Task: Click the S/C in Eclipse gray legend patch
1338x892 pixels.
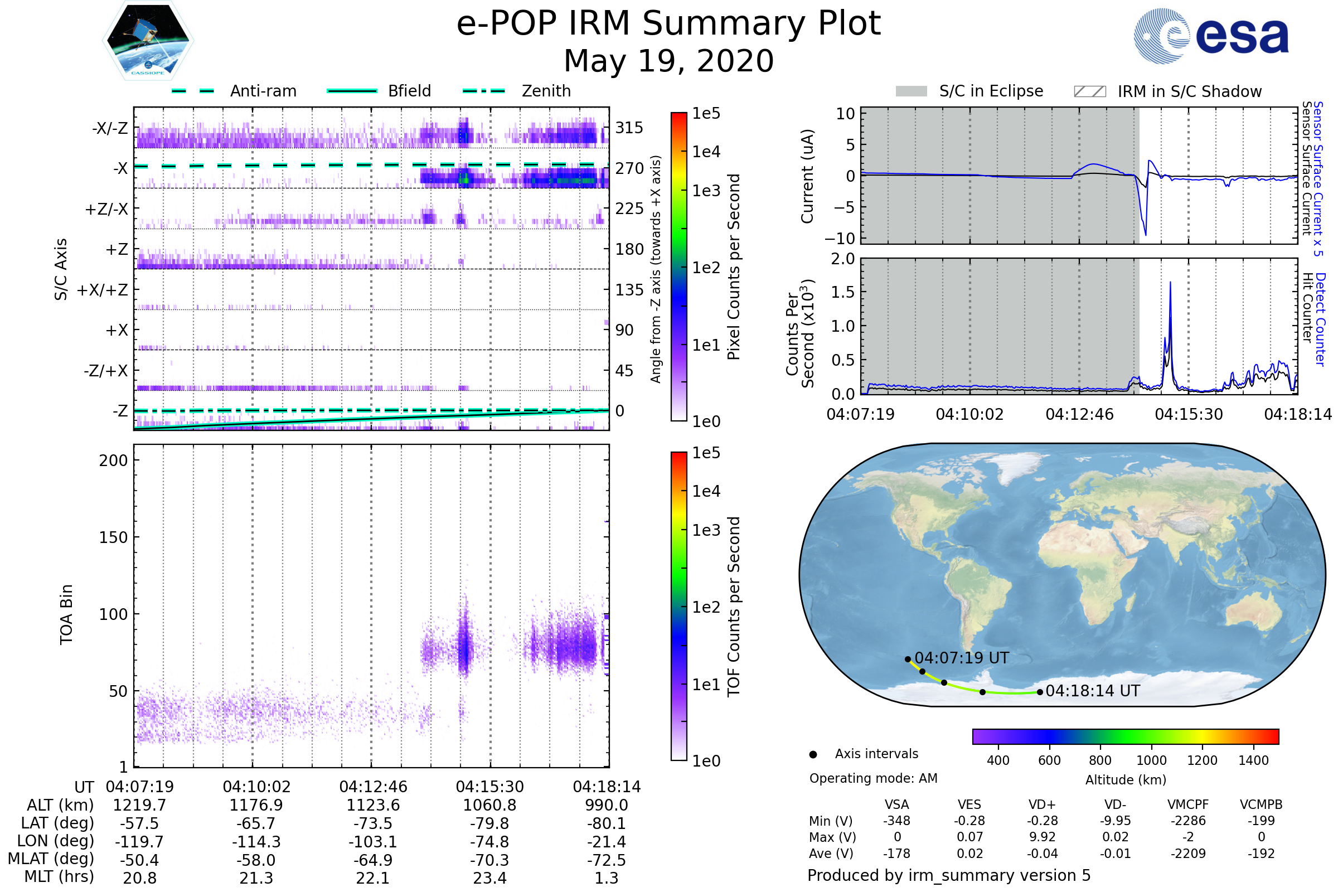Action: [x=911, y=91]
